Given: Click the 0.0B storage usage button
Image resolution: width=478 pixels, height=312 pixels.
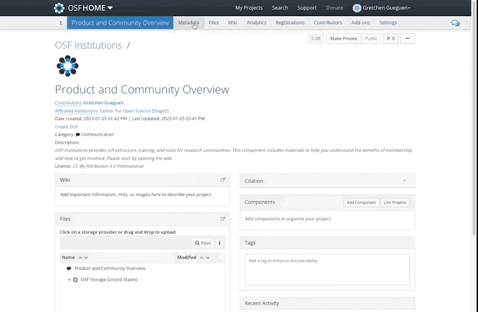Looking at the screenshot, I should point(316,39).
